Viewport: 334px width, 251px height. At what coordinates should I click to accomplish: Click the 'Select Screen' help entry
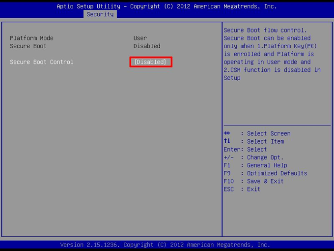[269, 133]
